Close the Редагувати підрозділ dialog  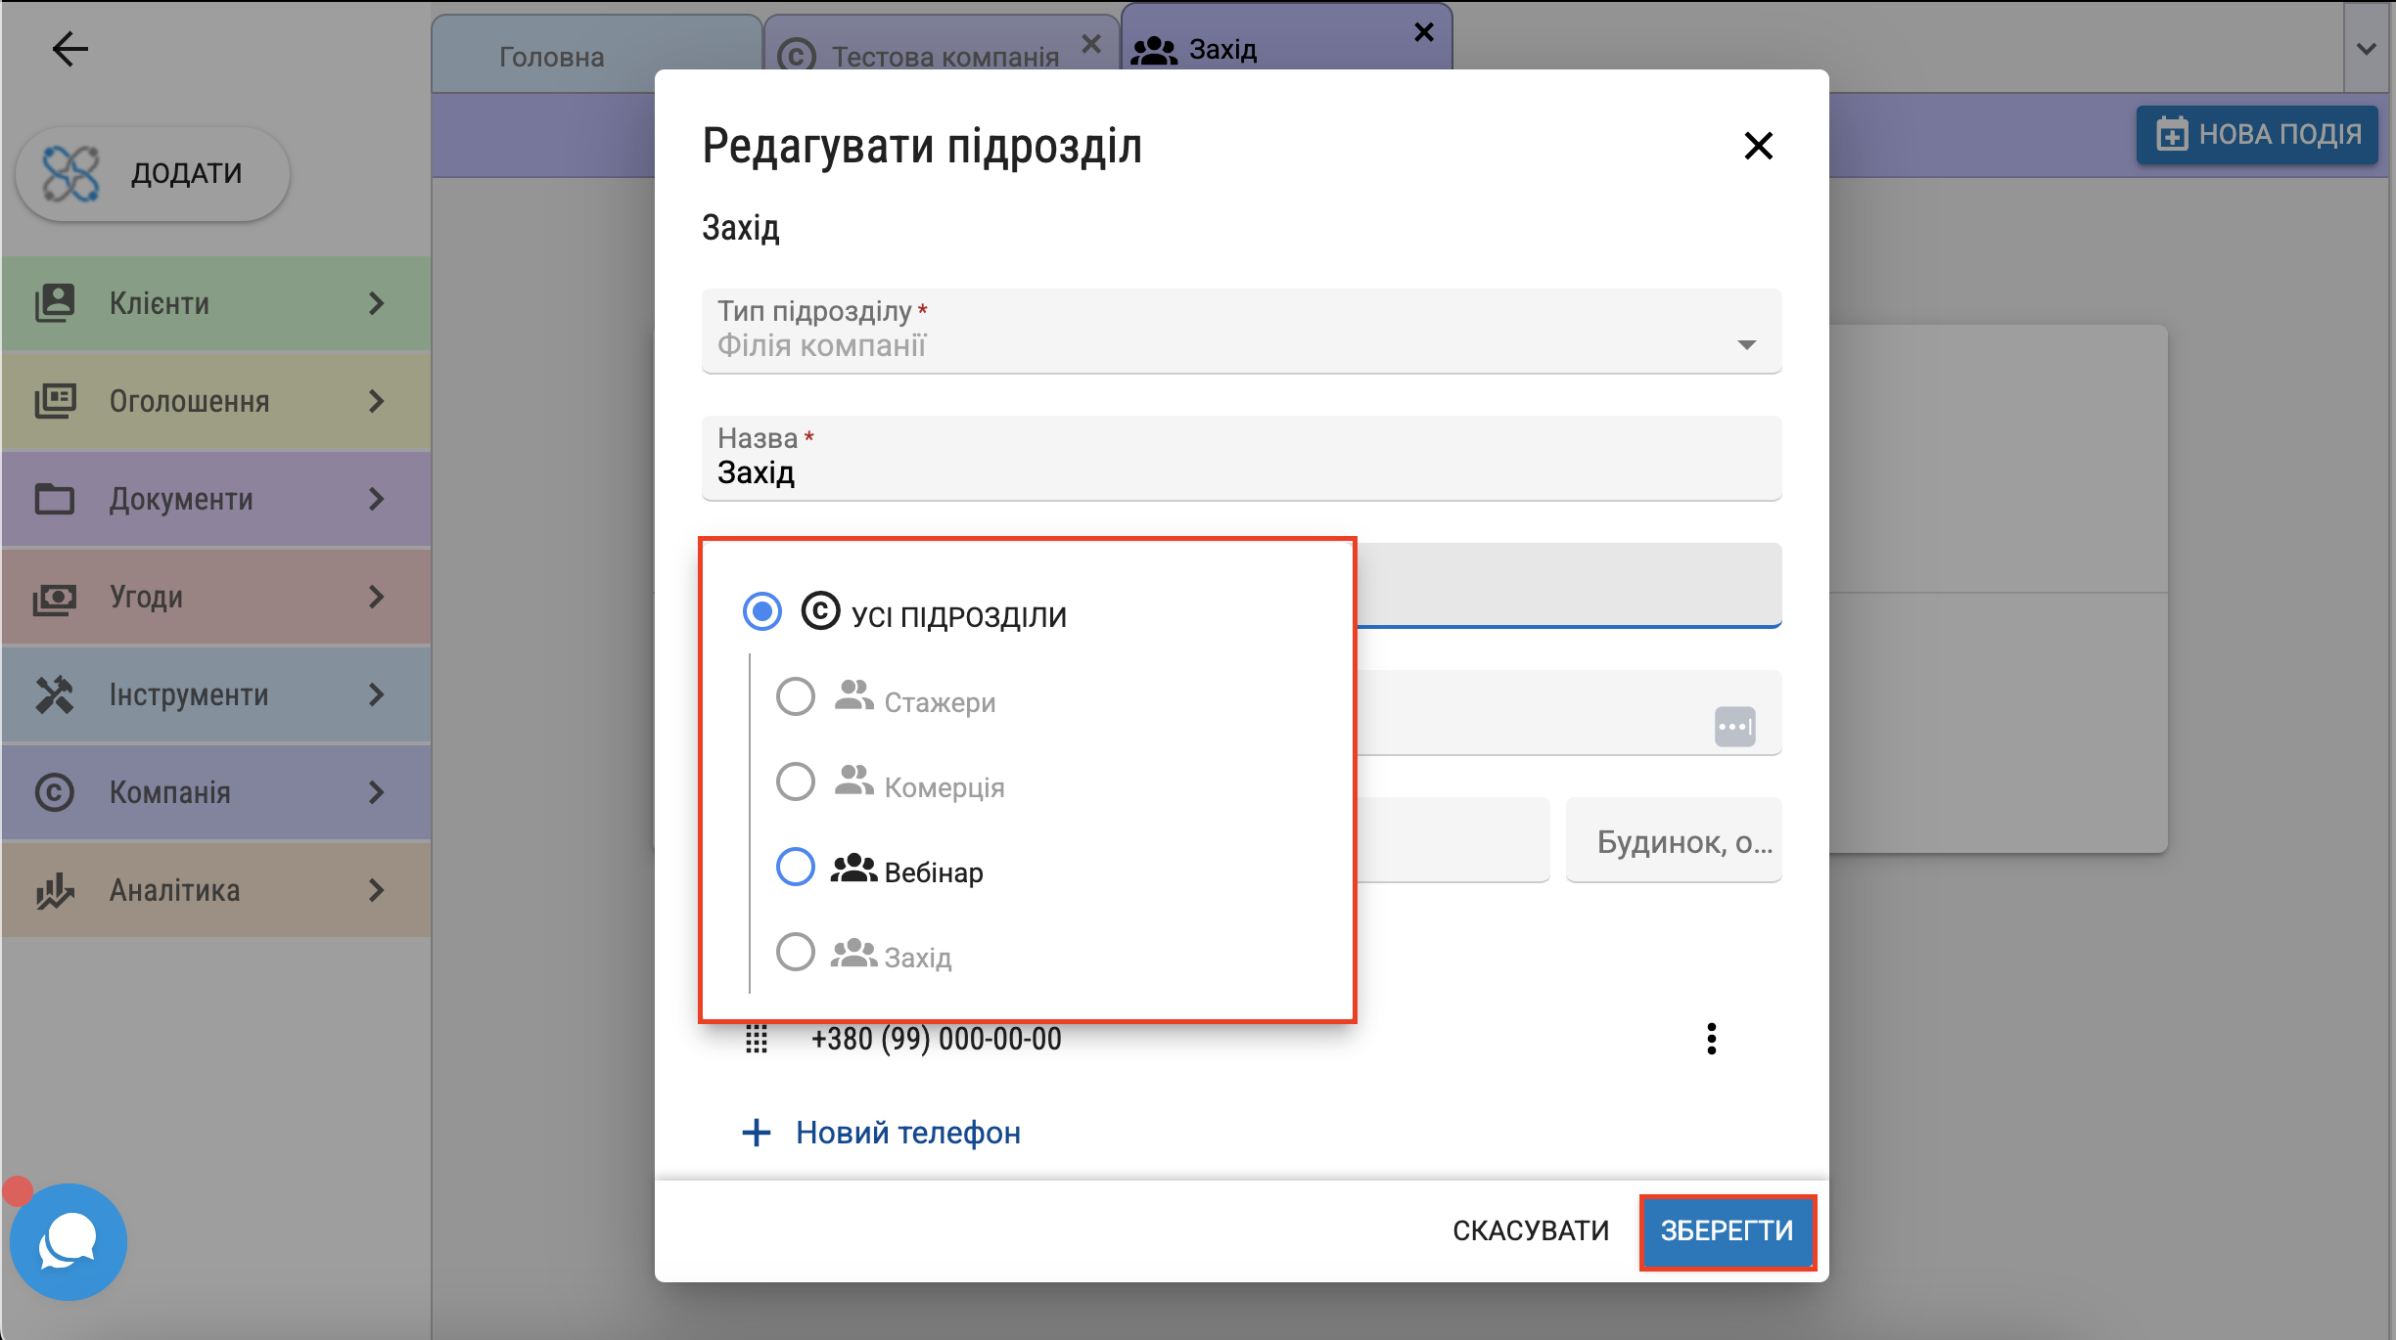coord(1758,147)
